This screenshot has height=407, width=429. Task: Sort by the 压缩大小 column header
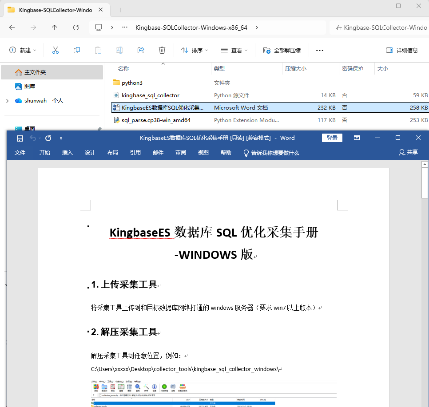pyautogui.click(x=295, y=69)
